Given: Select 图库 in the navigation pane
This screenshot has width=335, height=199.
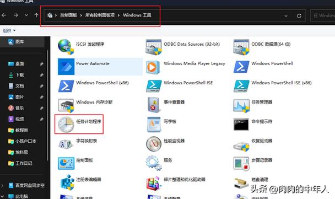Looking at the screenshot, I should coord(22,42).
